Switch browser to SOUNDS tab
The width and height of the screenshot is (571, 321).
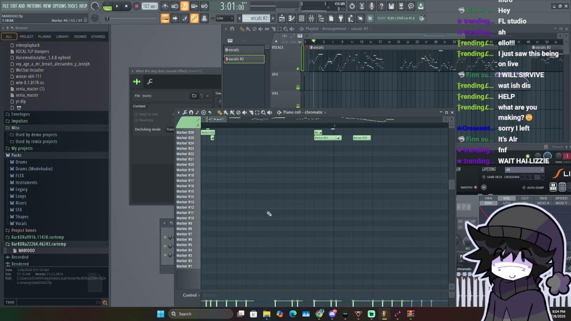80,37
